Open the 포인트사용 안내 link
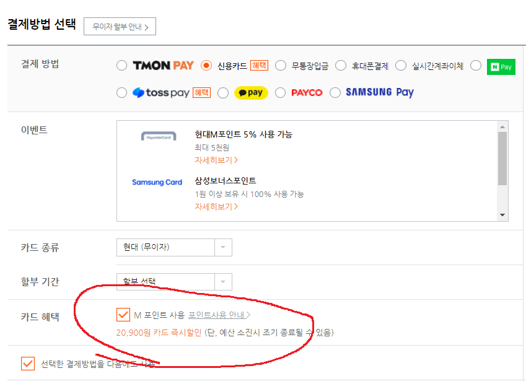Image resolution: width=526 pixels, height=389 pixels. [x=219, y=315]
